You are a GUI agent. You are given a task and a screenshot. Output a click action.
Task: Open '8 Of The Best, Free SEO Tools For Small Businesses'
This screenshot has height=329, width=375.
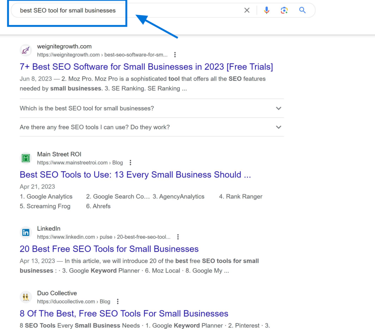(124, 313)
